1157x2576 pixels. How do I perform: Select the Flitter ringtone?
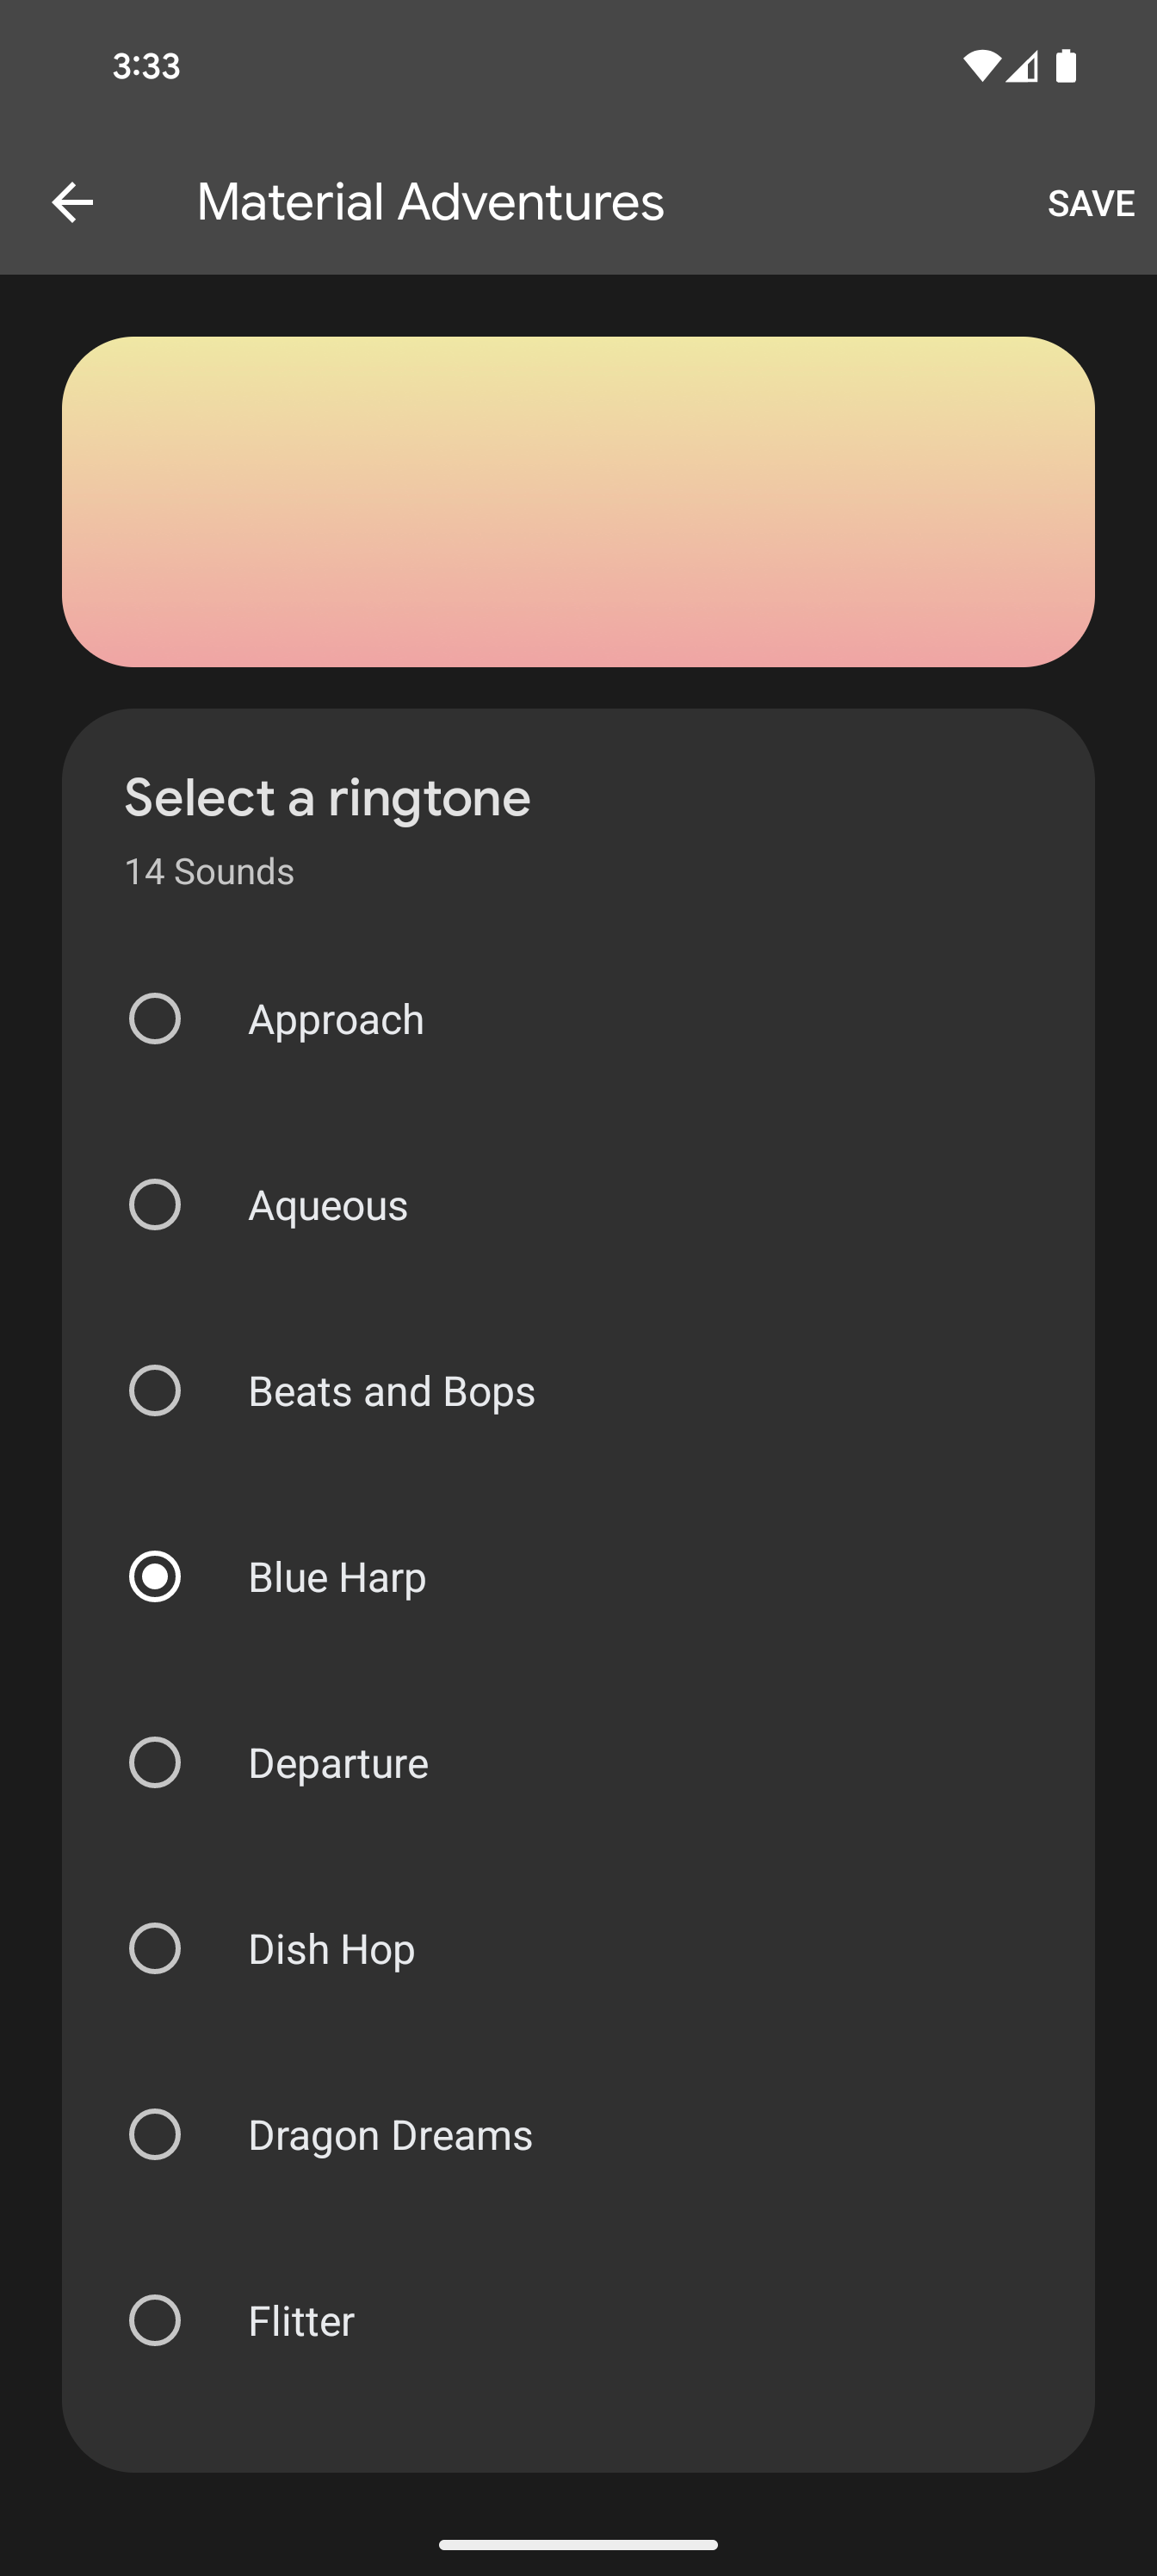(155, 2321)
